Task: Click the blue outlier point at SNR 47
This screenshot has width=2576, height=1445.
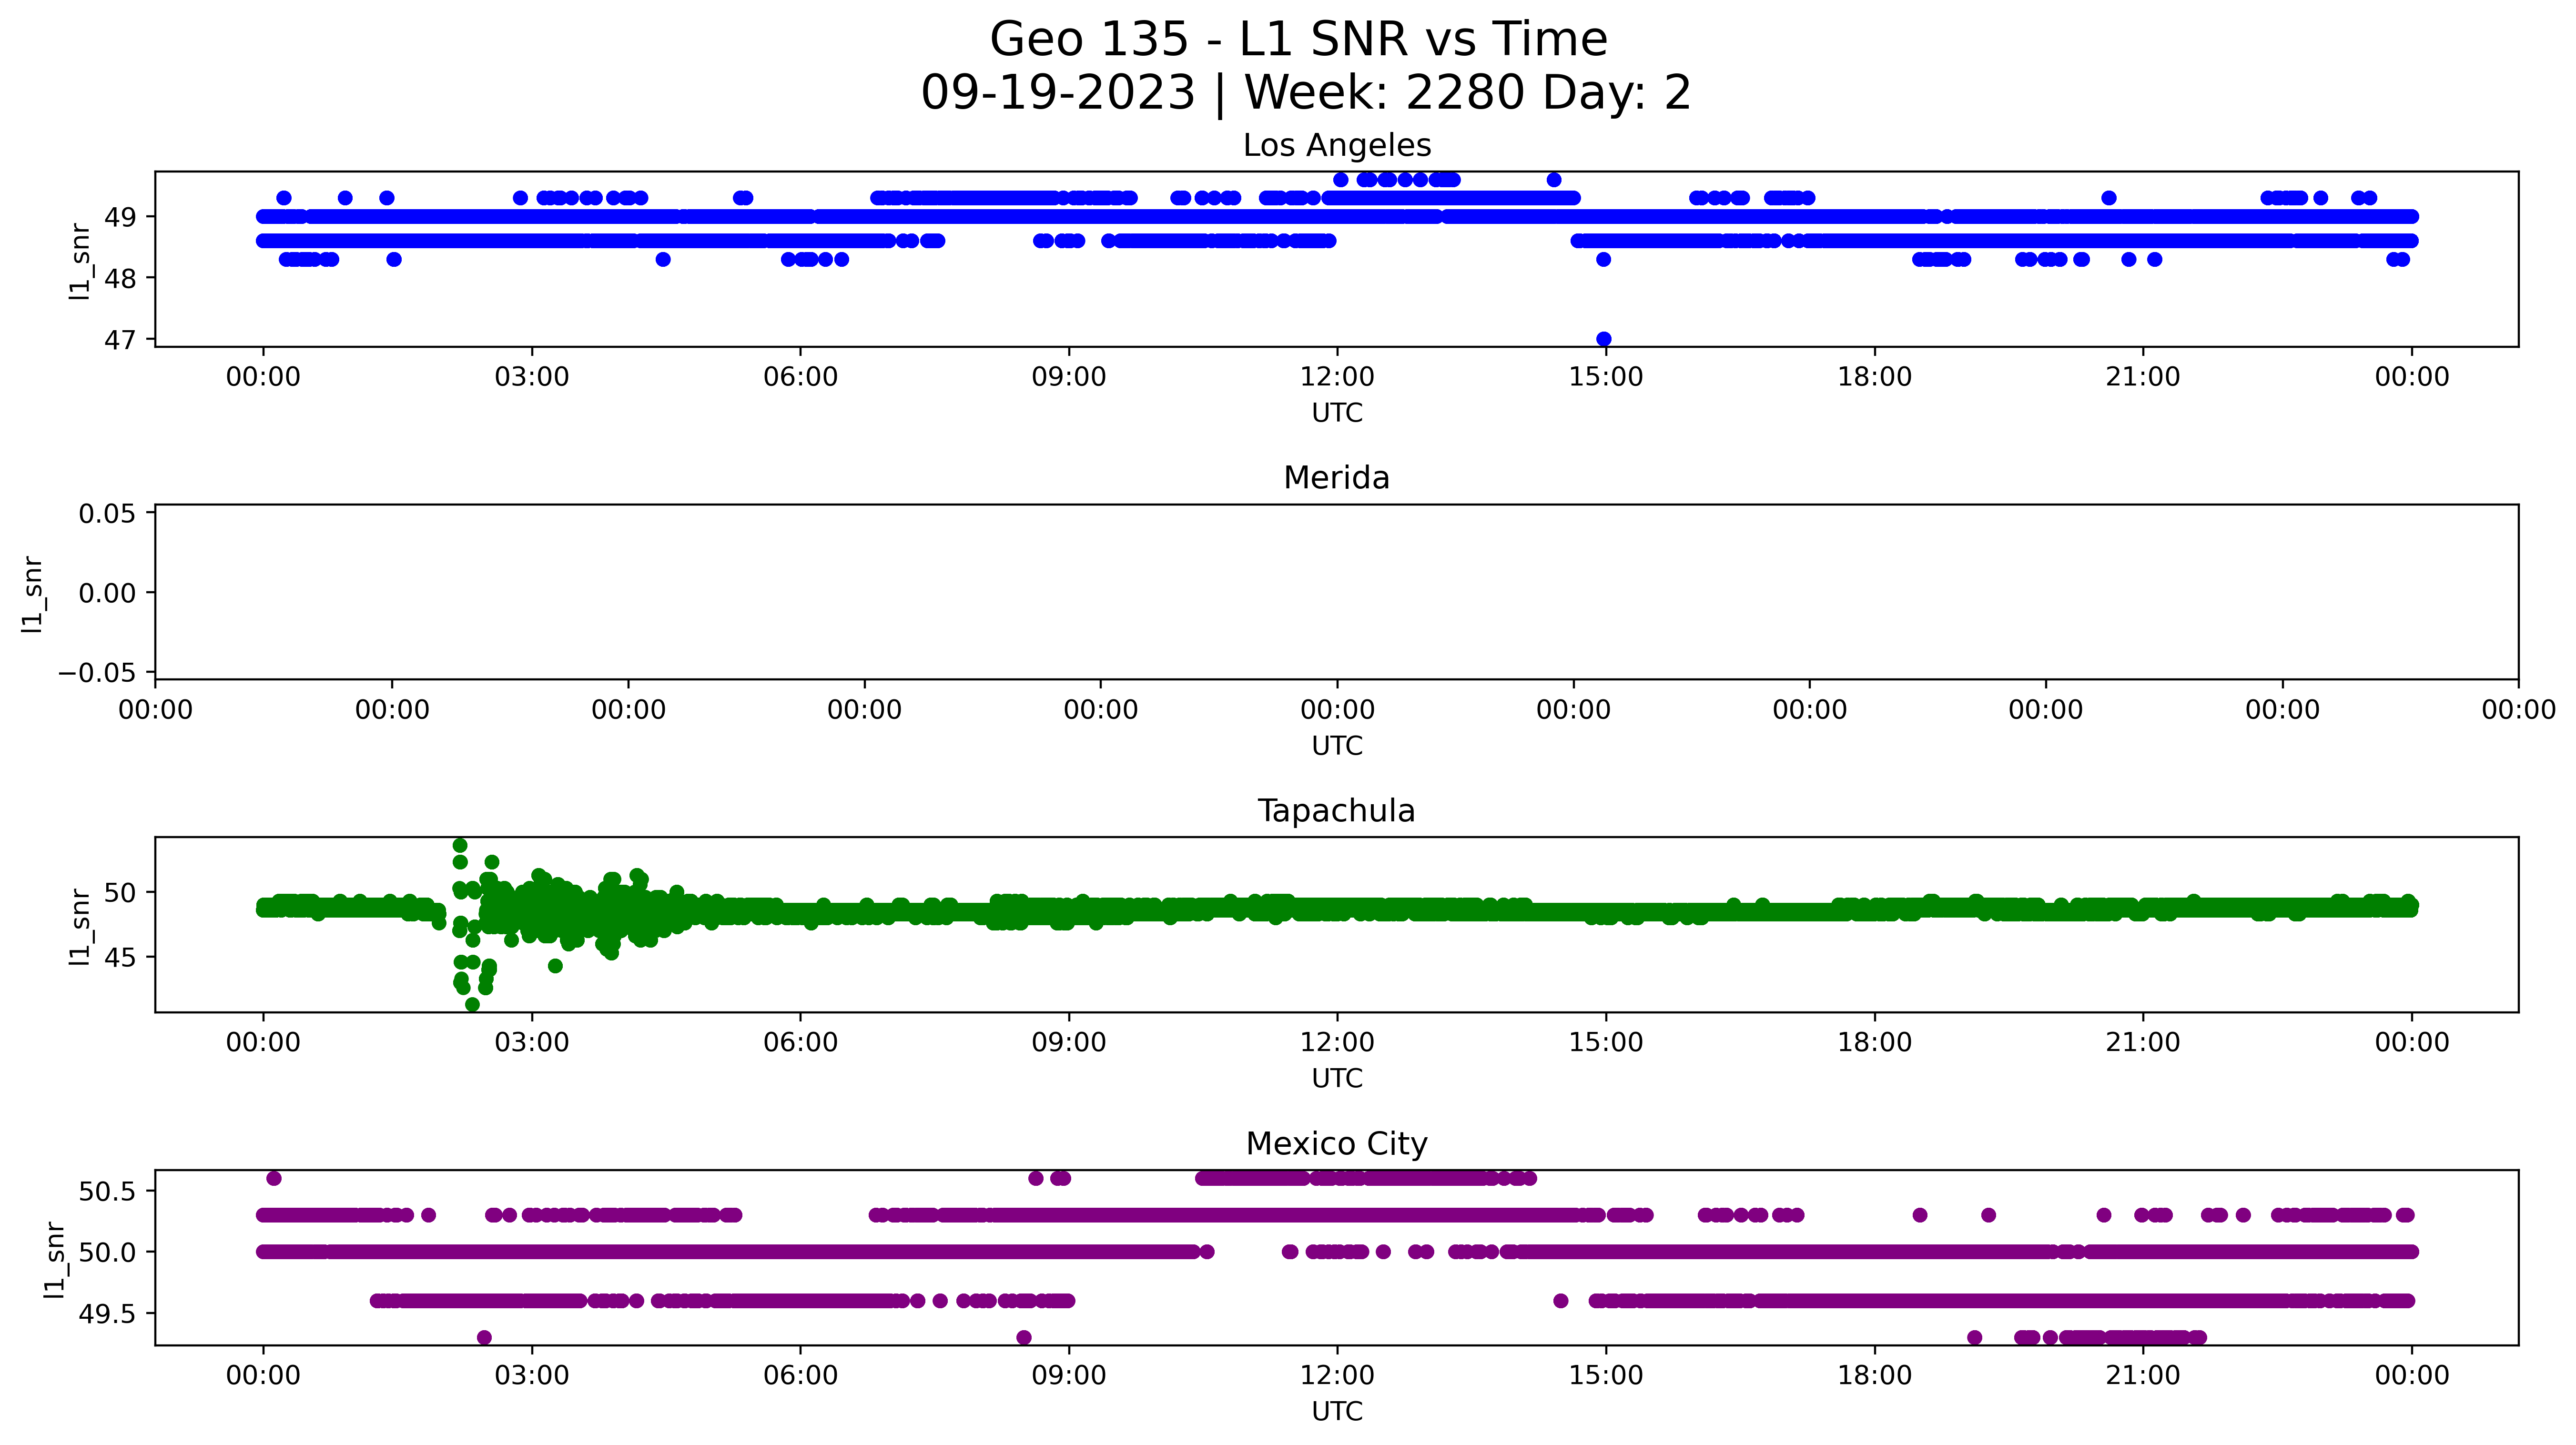Action: click(1604, 339)
